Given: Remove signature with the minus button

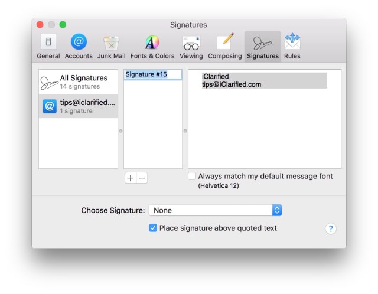Looking at the screenshot, I should coord(142,178).
